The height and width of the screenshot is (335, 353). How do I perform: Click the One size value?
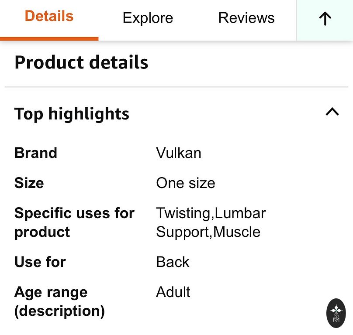[186, 183]
